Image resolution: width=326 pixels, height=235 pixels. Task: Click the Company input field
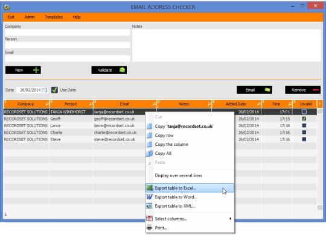[x=68, y=33]
